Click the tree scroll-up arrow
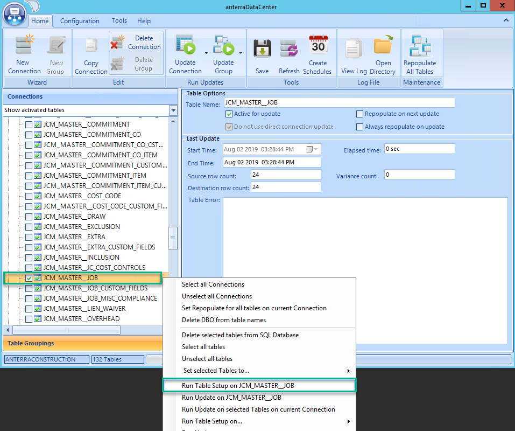This screenshot has width=515, height=431. pos(173,122)
